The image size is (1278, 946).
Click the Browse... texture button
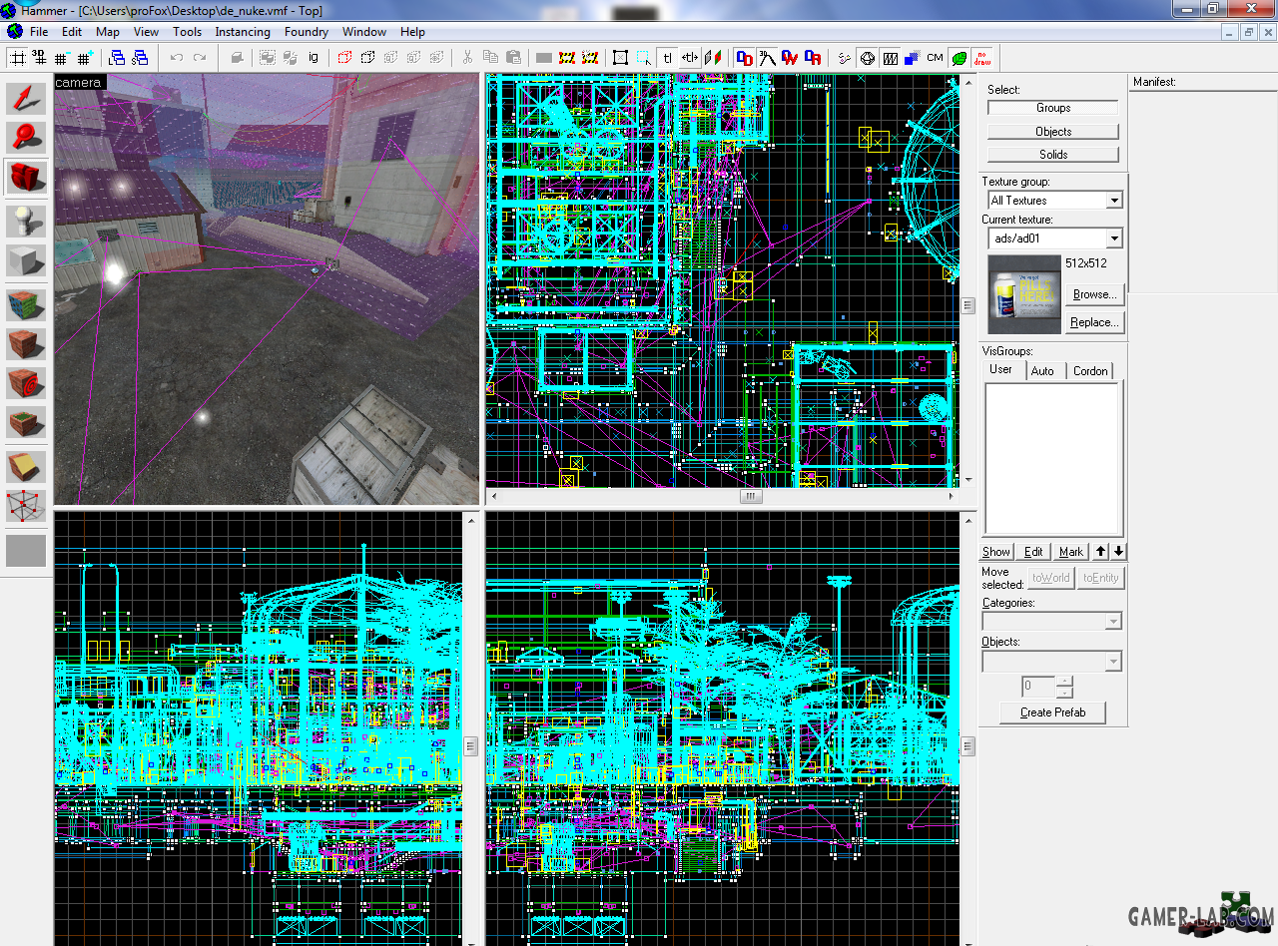pyautogui.click(x=1095, y=294)
